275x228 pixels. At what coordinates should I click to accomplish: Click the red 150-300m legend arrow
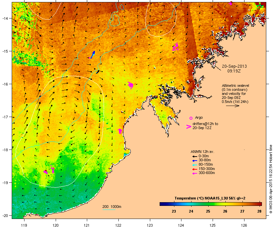pos(195,169)
